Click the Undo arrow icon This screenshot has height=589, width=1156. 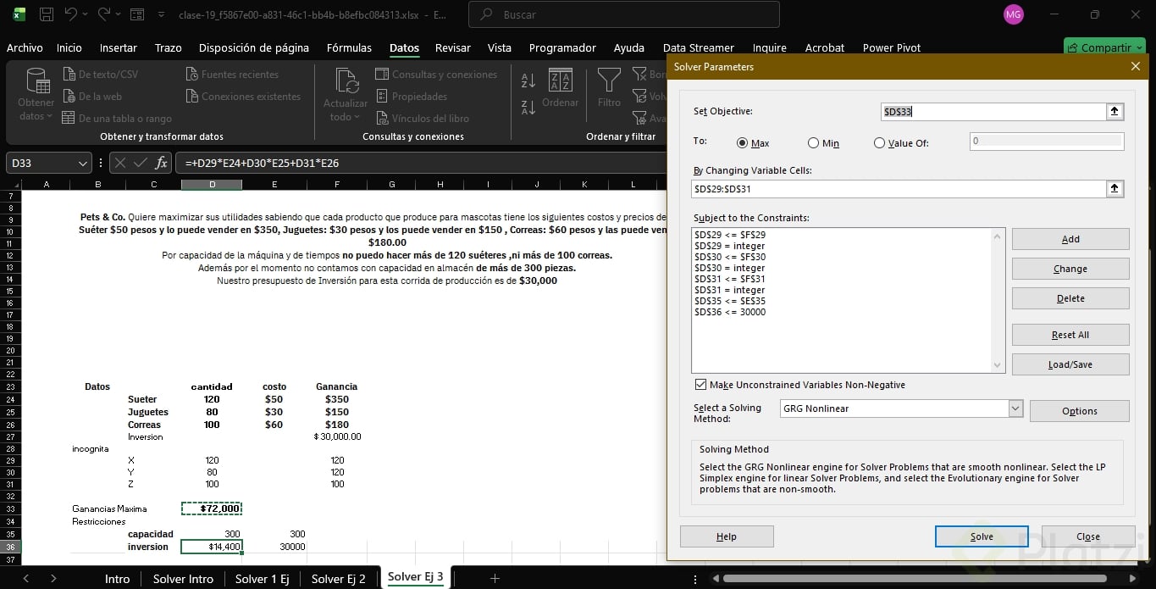tap(71, 14)
